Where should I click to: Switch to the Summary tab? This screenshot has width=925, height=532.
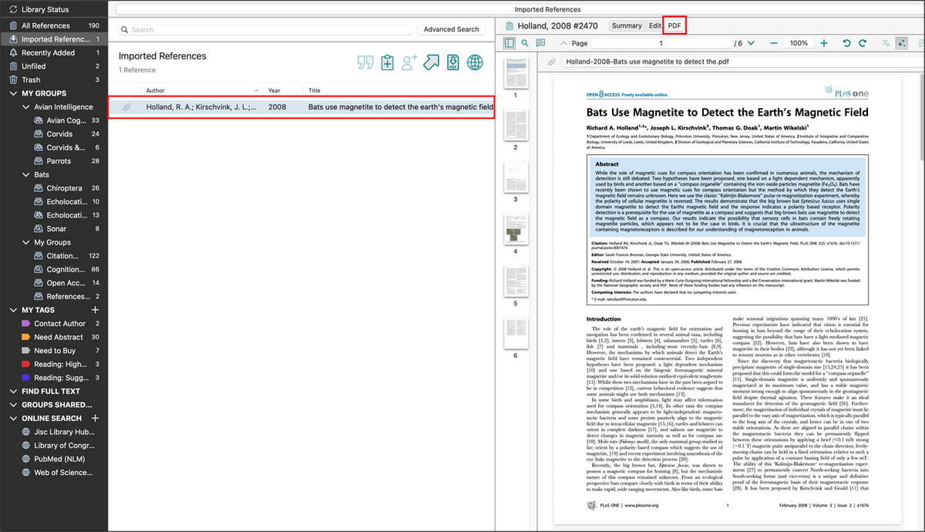[626, 25]
